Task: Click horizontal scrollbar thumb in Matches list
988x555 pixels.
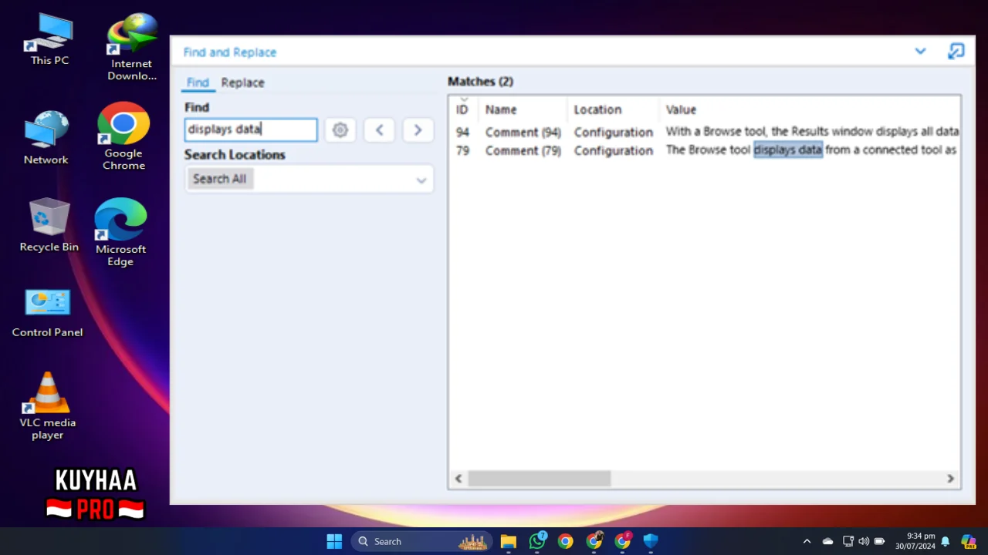Action: 539,479
